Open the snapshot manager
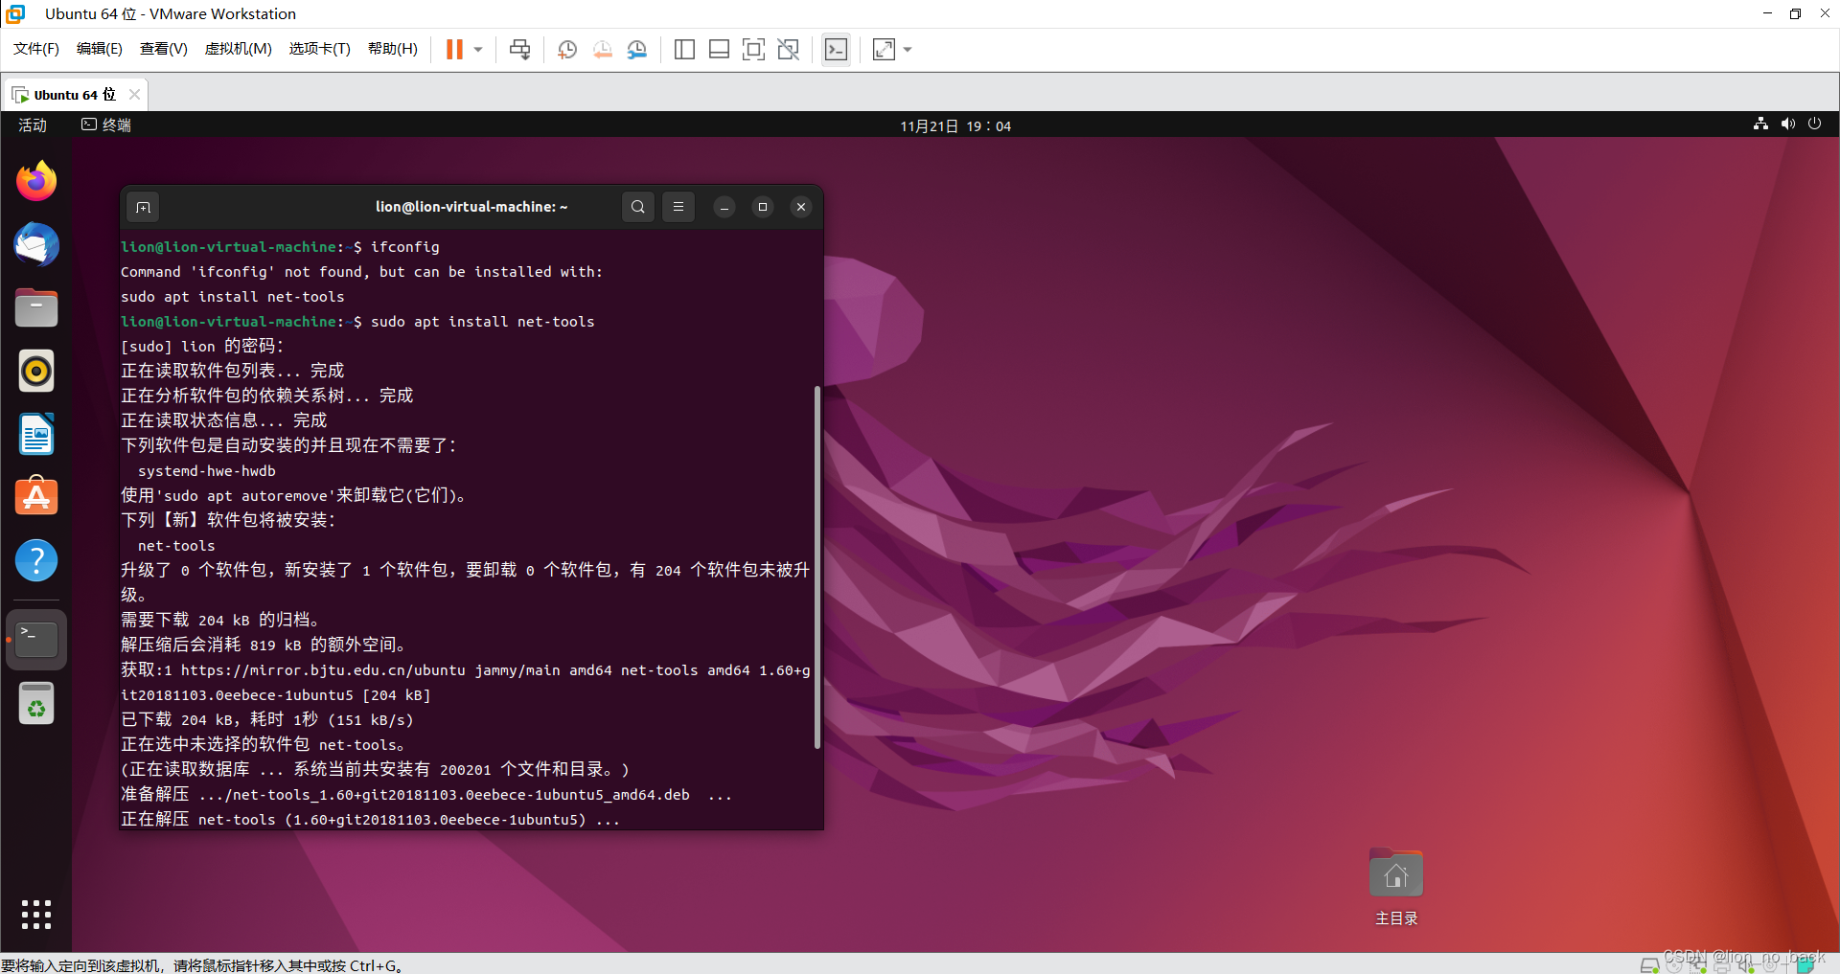Viewport: 1840px width, 974px height. tap(637, 49)
